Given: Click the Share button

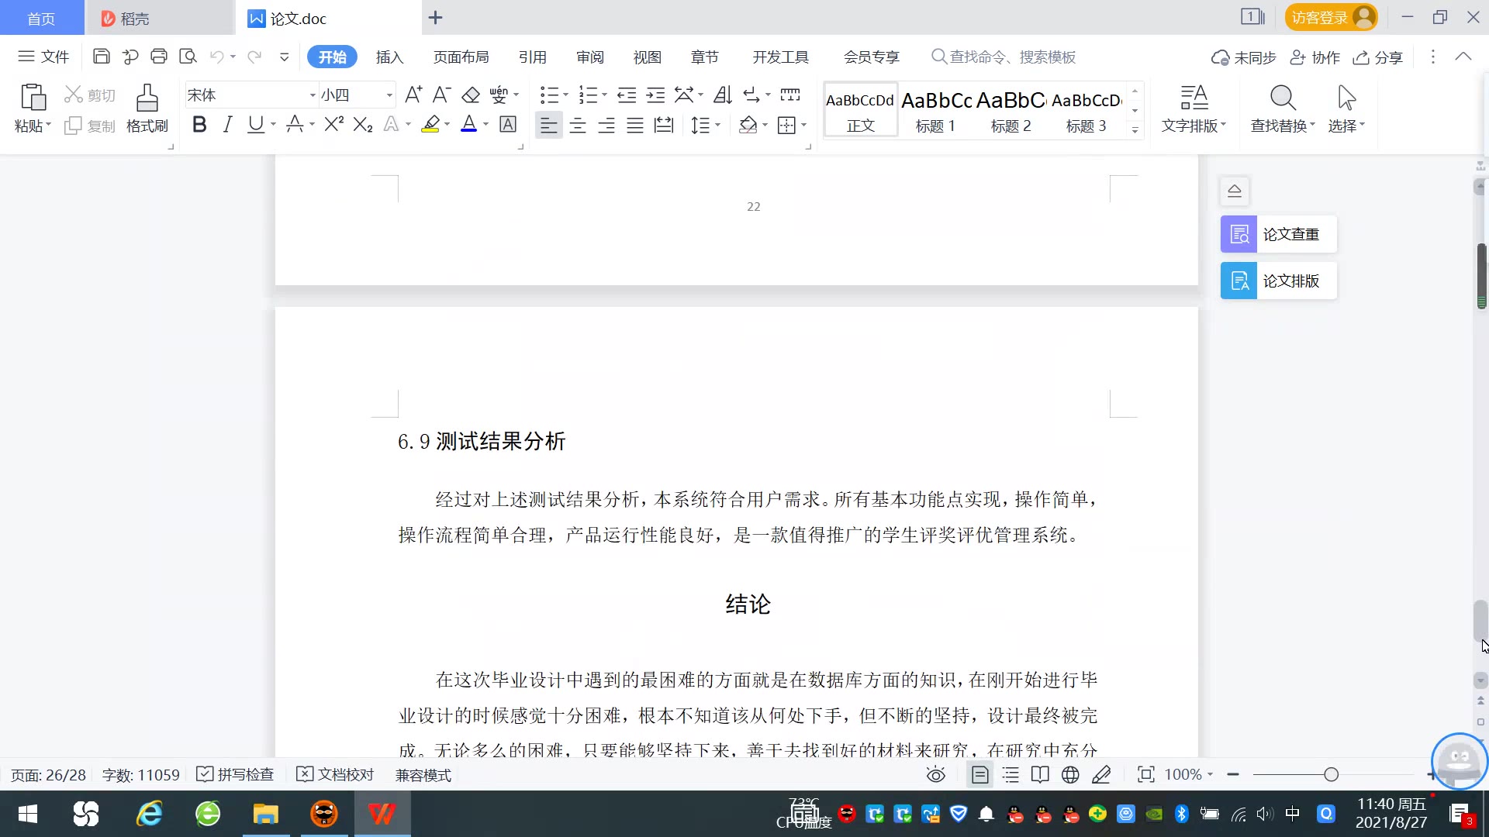Looking at the screenshot, I should 1378,57.
